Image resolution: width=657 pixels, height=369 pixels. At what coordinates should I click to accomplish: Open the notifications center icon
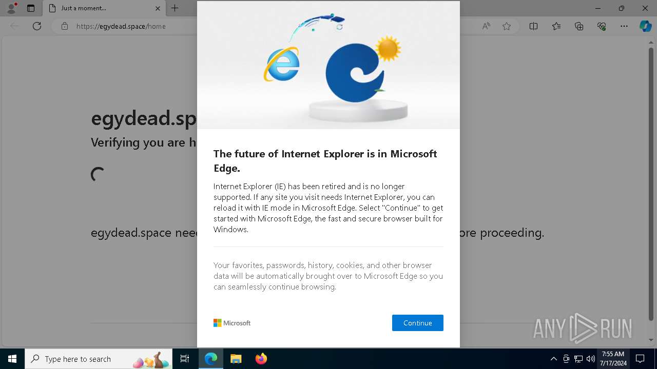(640, 359)
